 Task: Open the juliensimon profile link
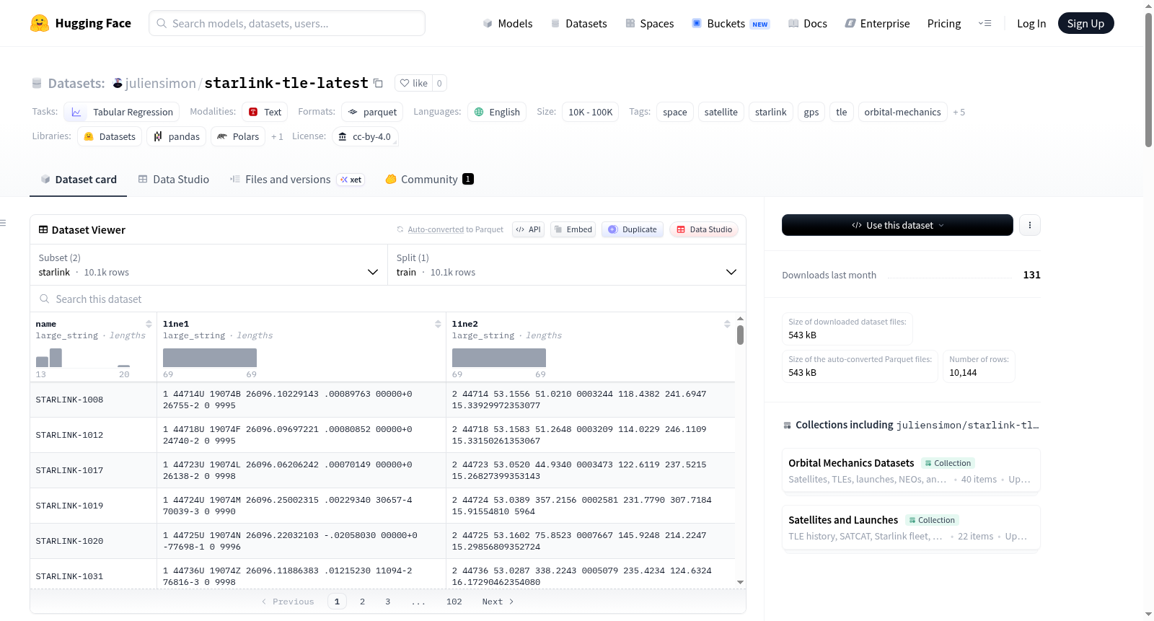coord(161,84)
